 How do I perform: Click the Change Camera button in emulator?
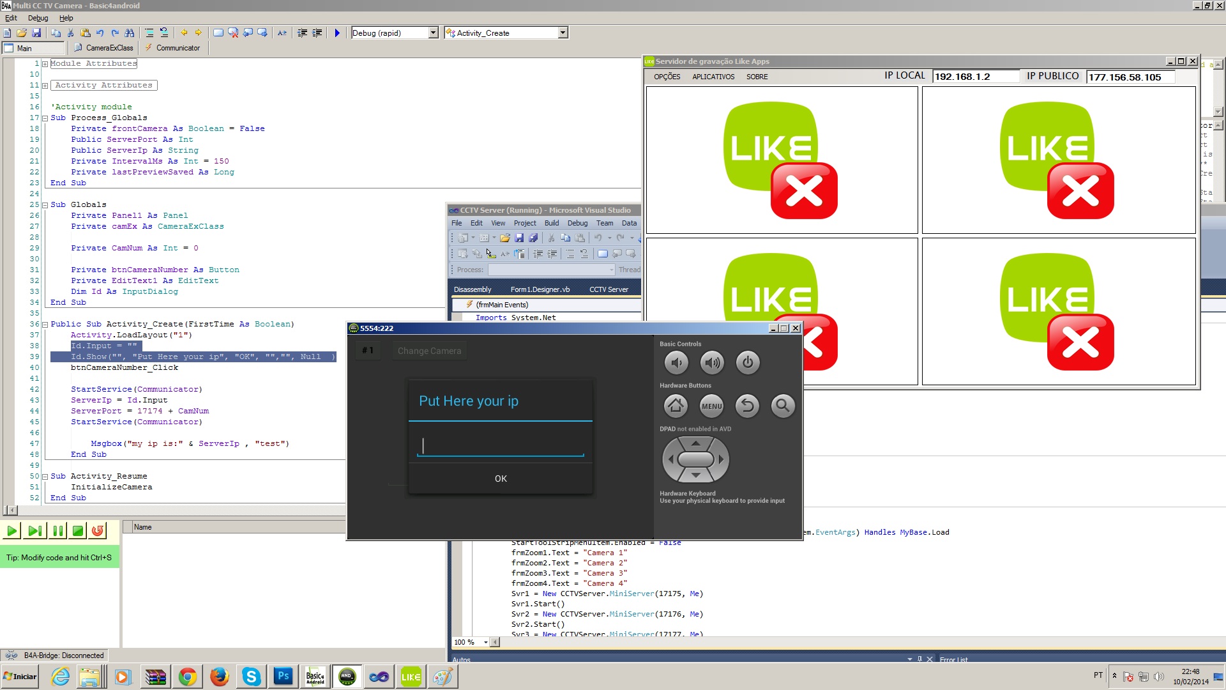(429, 351)
